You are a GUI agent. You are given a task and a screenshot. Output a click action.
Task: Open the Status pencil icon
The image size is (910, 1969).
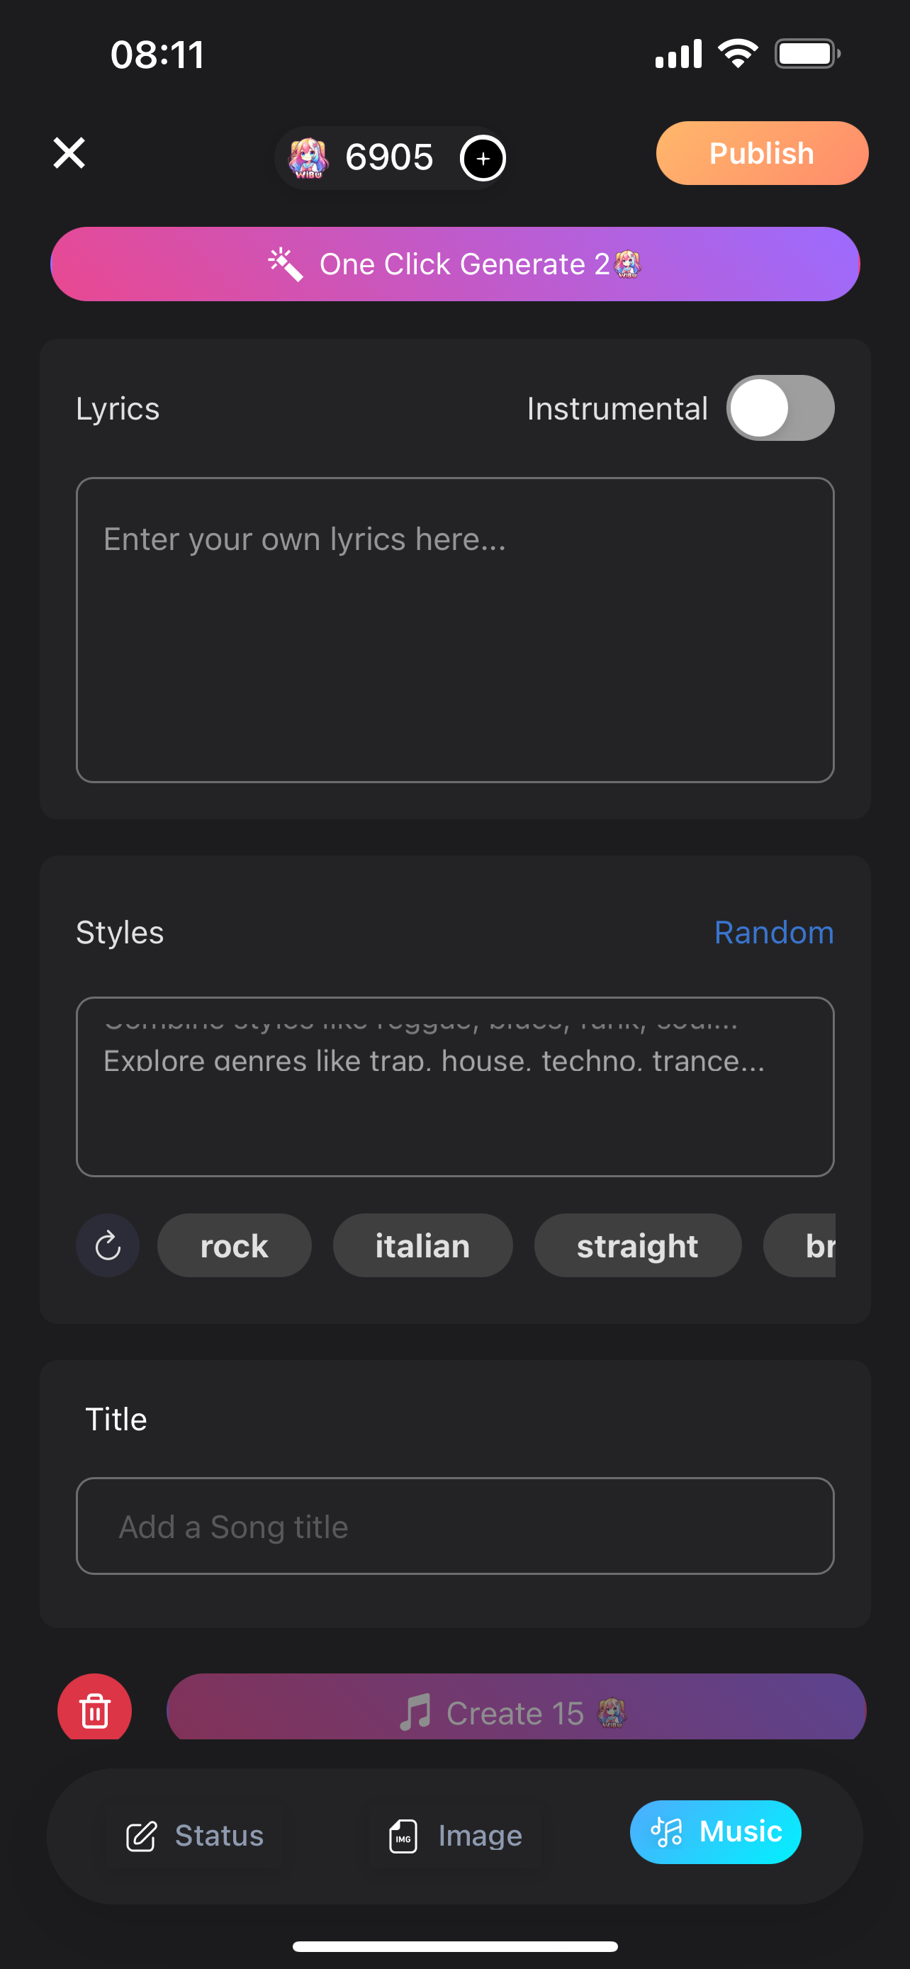(141, 1836)
